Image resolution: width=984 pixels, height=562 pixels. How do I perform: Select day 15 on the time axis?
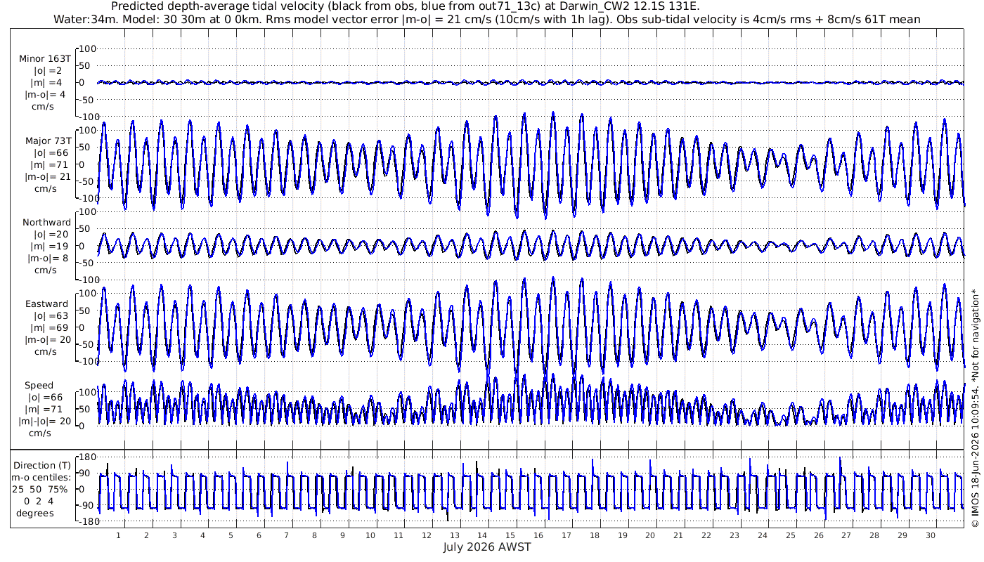point(510,535)
